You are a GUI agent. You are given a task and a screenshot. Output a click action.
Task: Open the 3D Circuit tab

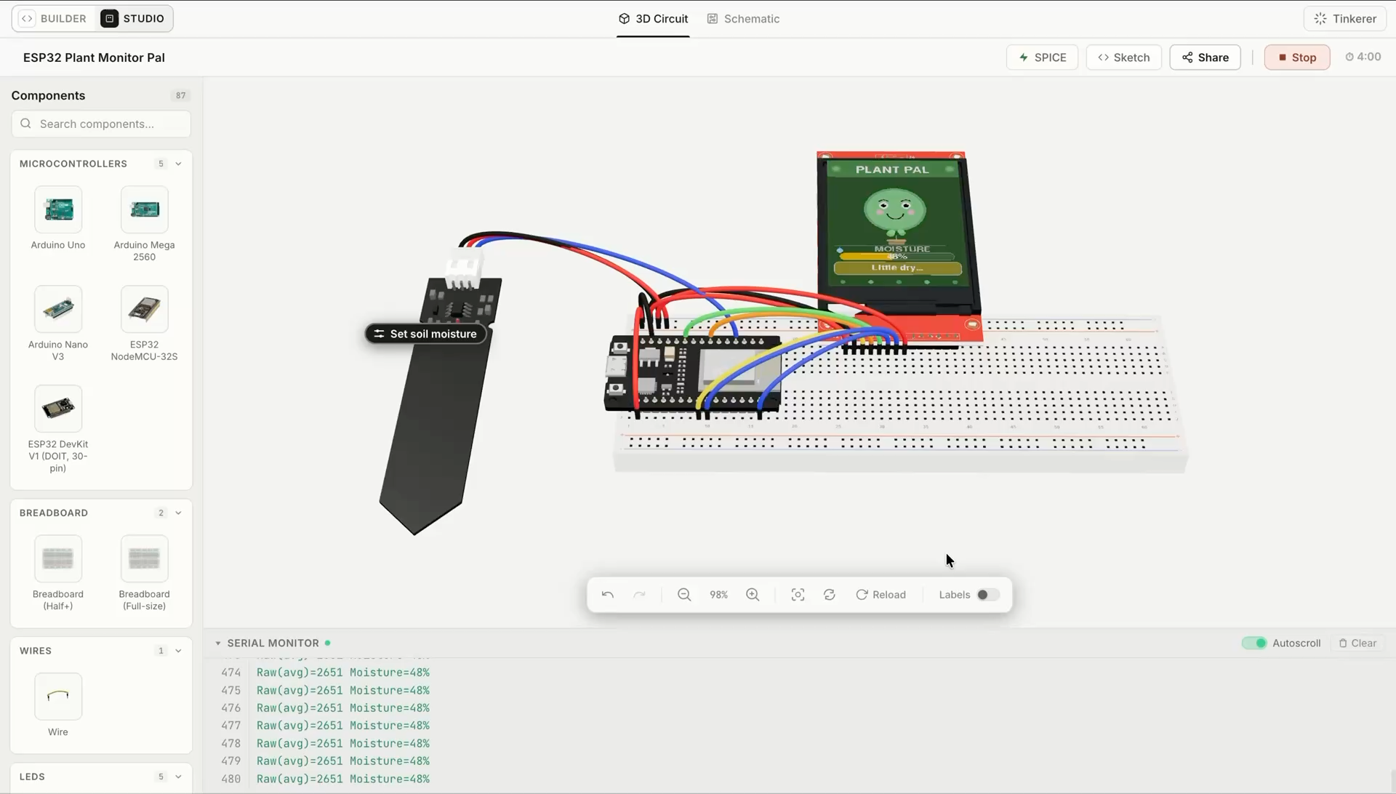tap(653, 19)
